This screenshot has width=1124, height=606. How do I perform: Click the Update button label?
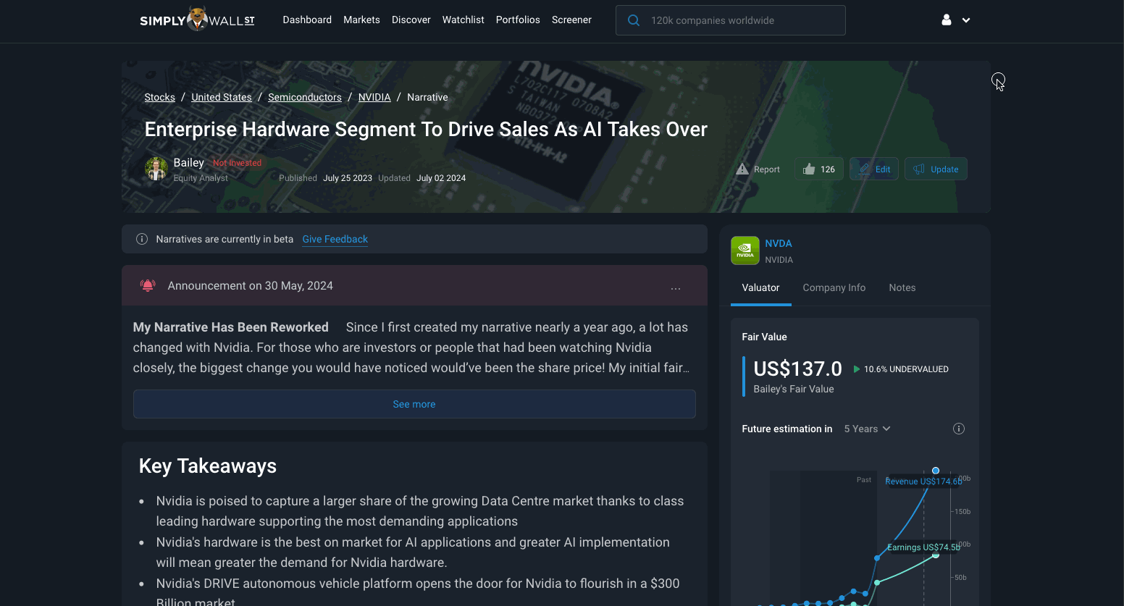coord(944,169)
